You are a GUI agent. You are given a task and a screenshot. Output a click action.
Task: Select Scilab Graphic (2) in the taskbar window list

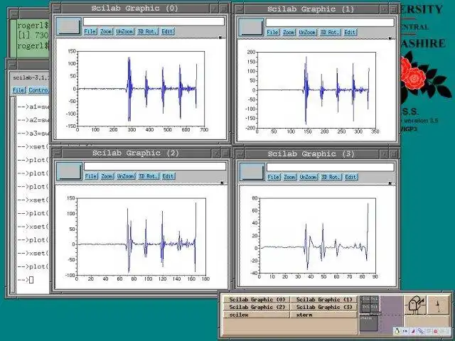point(257,307)
